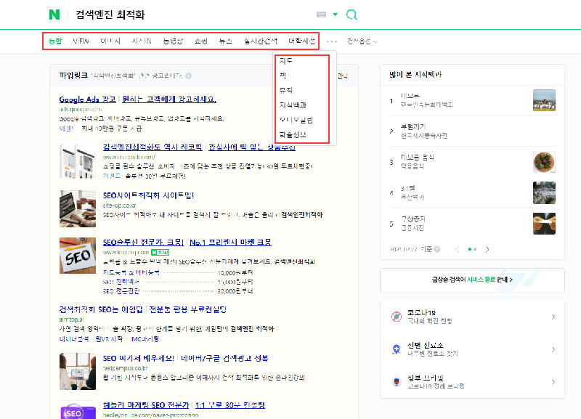Click the 선별 진료소 location pin icon
Viewport: 581px width, 419px height.
[397, 349]
